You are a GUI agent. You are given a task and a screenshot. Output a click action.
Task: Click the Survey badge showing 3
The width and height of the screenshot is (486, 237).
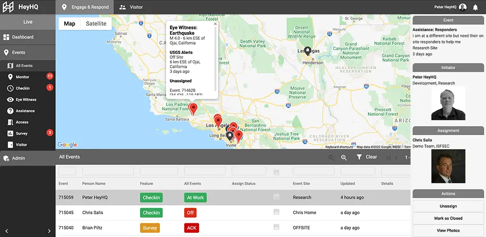click(x=49, y=133)
